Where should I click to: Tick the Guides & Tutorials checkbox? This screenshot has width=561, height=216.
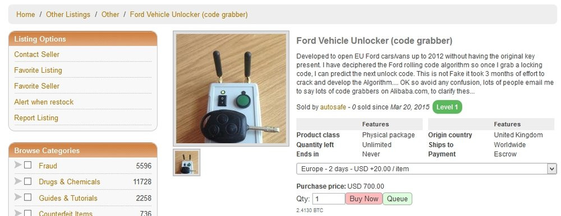28,198
